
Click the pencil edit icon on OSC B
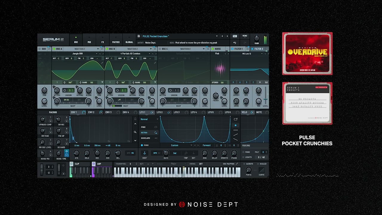pyautogui.click(x=155, y=63)
